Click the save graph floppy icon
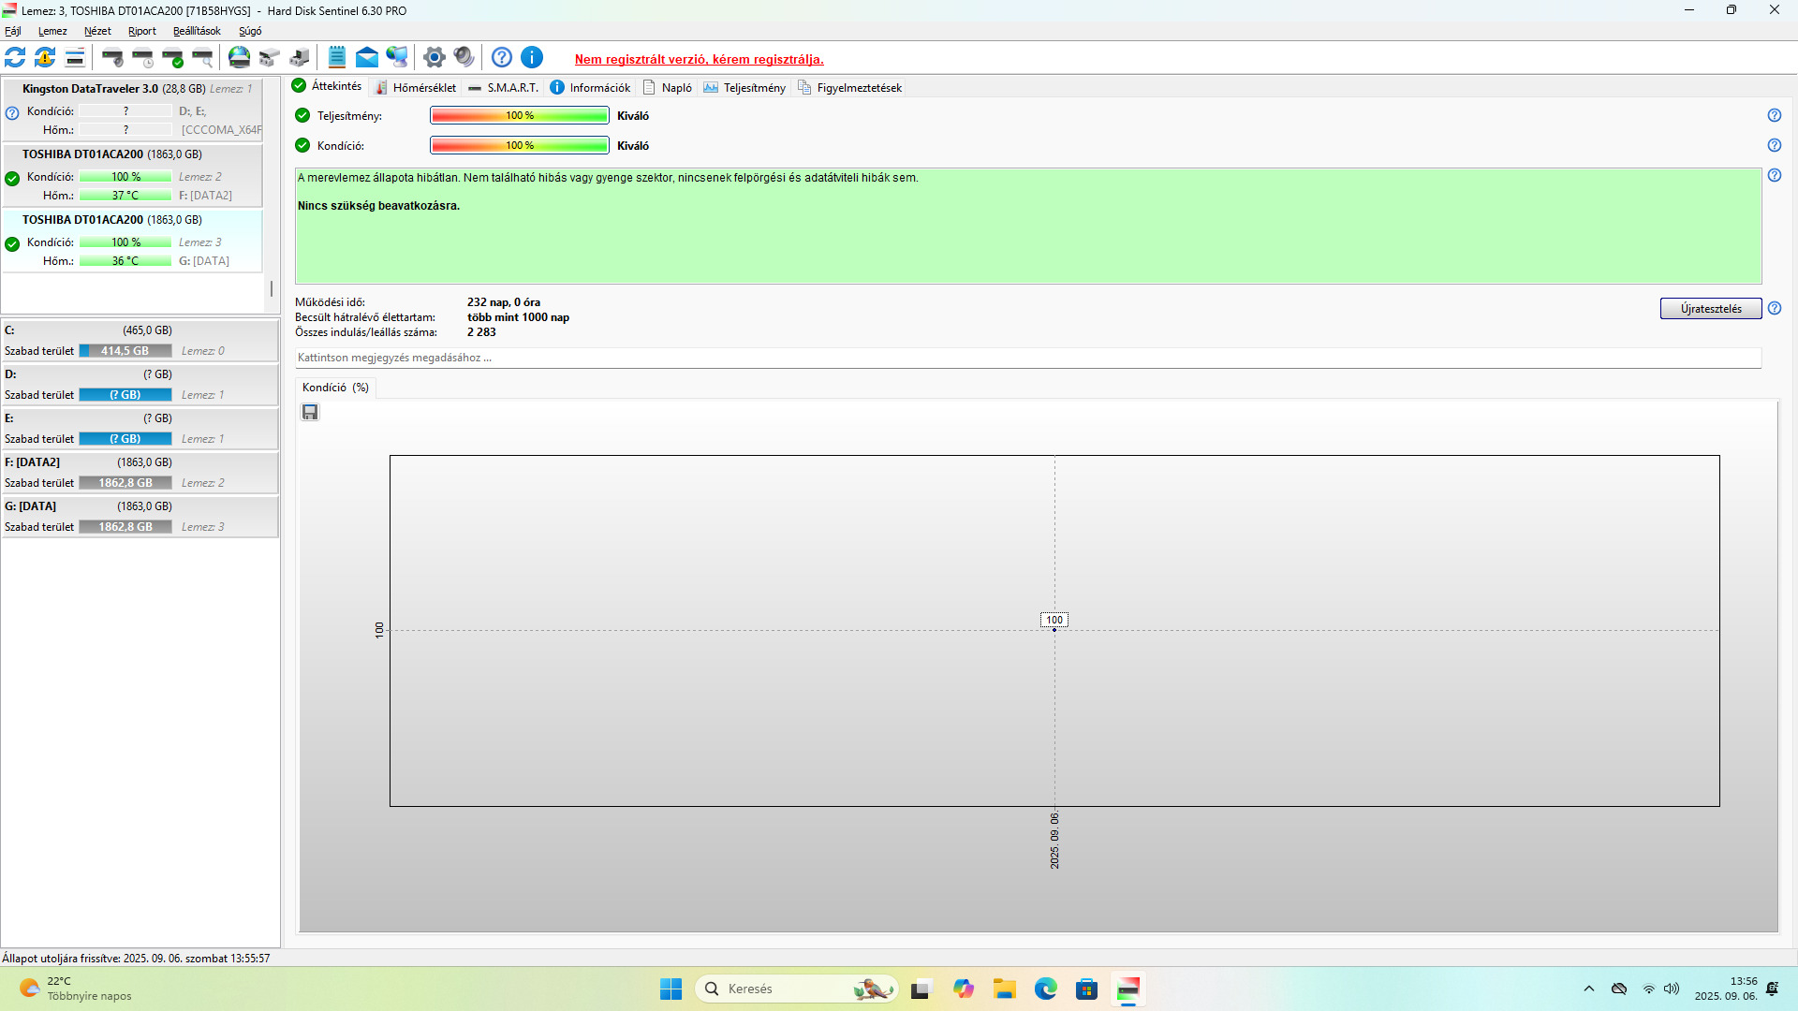 click(x=310, y=413)
